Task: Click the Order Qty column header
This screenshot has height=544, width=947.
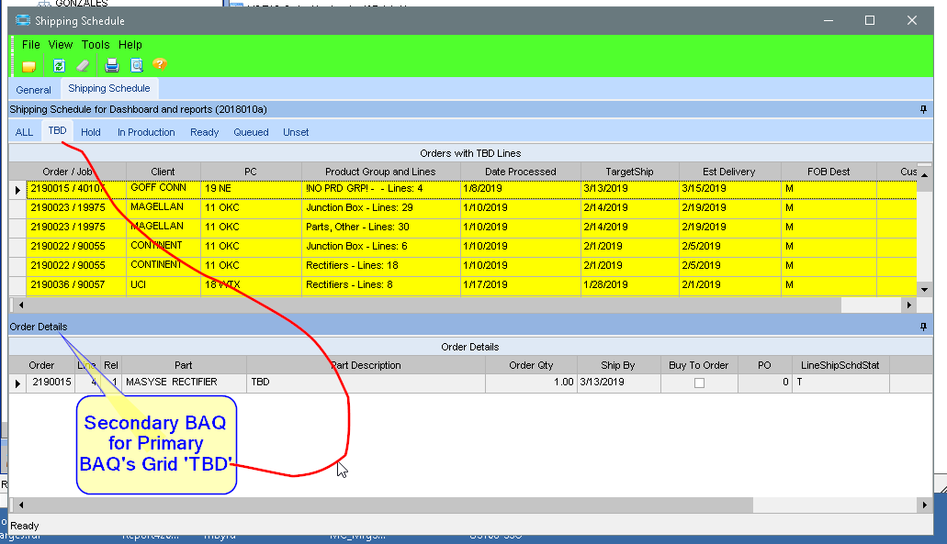Action: click(x=531, y=365)
